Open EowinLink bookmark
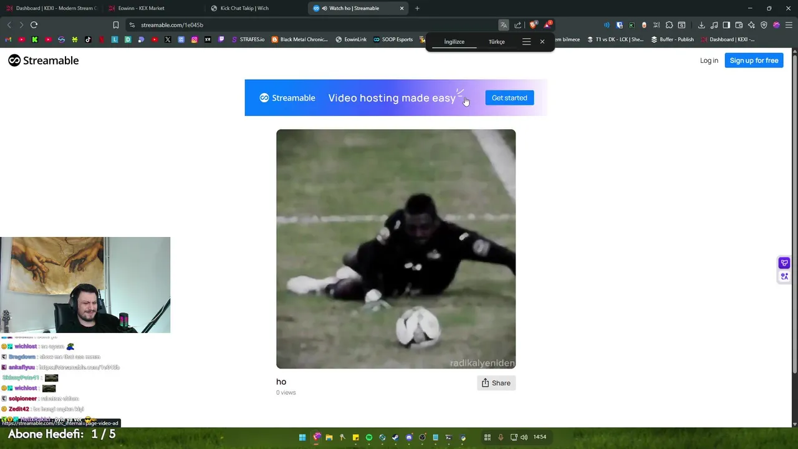The image size is (798, 449). [351, 39]
